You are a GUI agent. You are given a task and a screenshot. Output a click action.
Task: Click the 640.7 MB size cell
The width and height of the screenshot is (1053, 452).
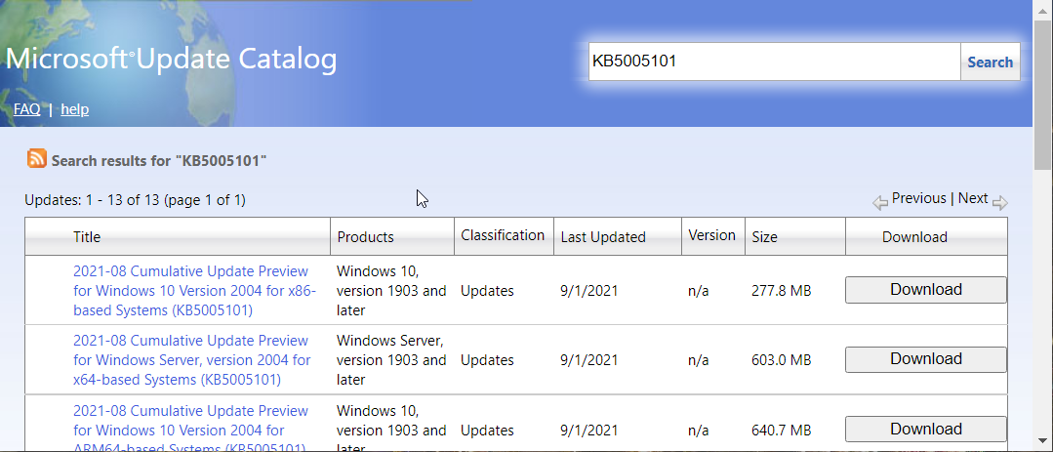(x=782, y=430)
